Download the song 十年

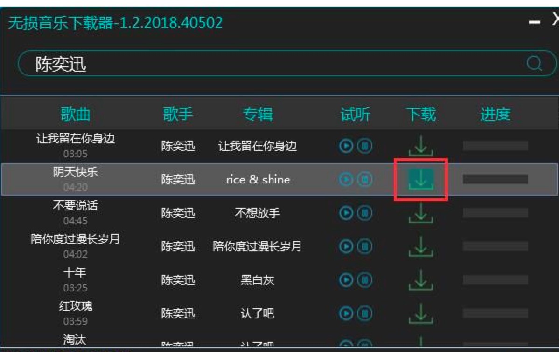[x=421, y=280]
